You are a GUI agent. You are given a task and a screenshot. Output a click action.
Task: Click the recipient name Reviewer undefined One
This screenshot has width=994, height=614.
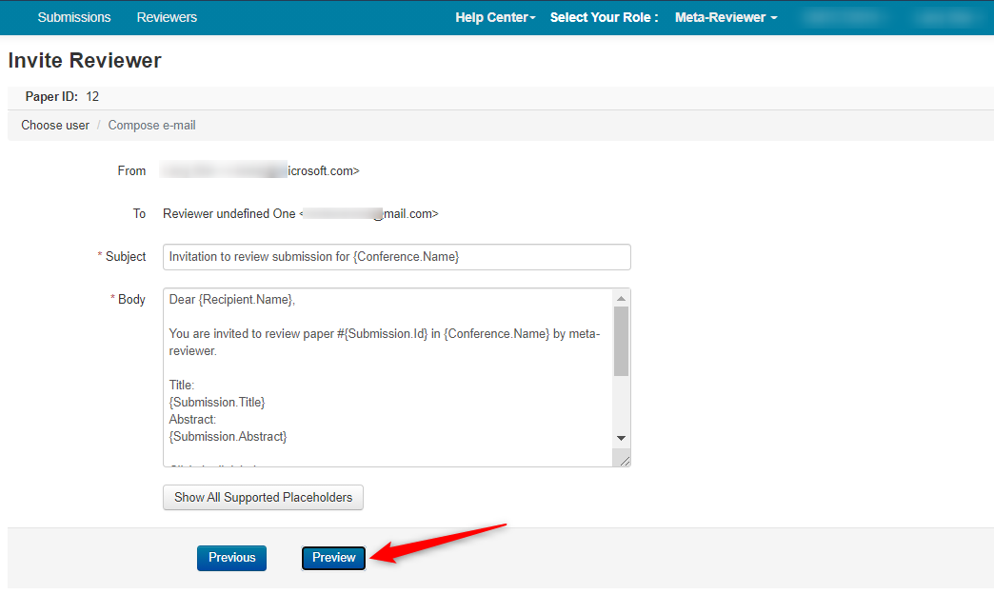click(229, 213)
